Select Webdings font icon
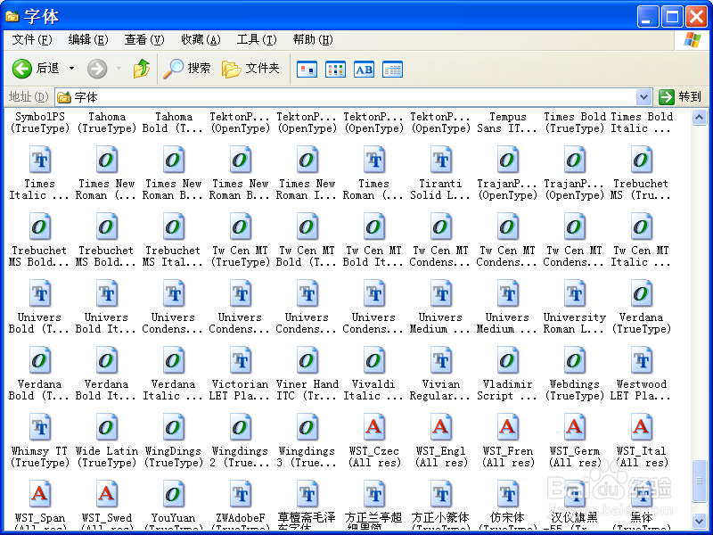The height and width of the screenshot is (535, 713). [x=575, y=360]
